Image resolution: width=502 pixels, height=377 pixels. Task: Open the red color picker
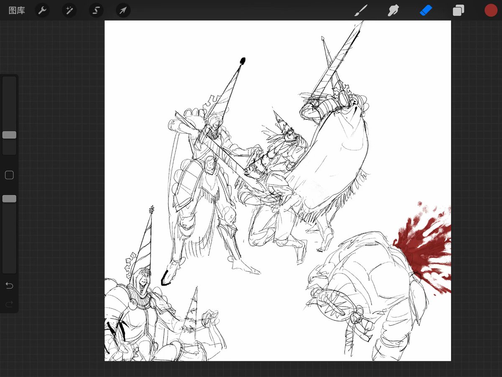click(x=491, y=10)
